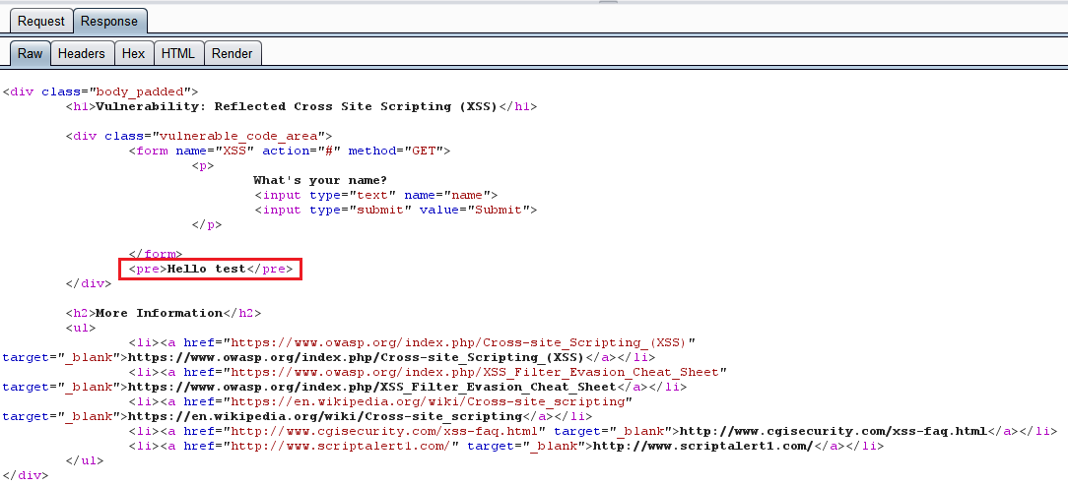This screenshot has height=486, width=1068.
Task: Click the form tag line with name="XSS"
Action: [289, 151]
